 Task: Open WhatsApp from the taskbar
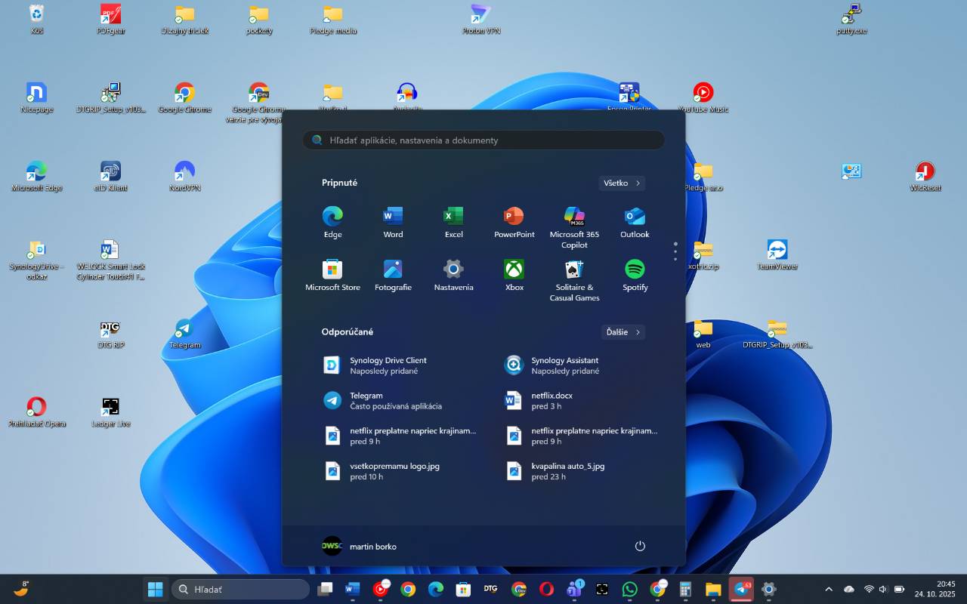[630, 589]
